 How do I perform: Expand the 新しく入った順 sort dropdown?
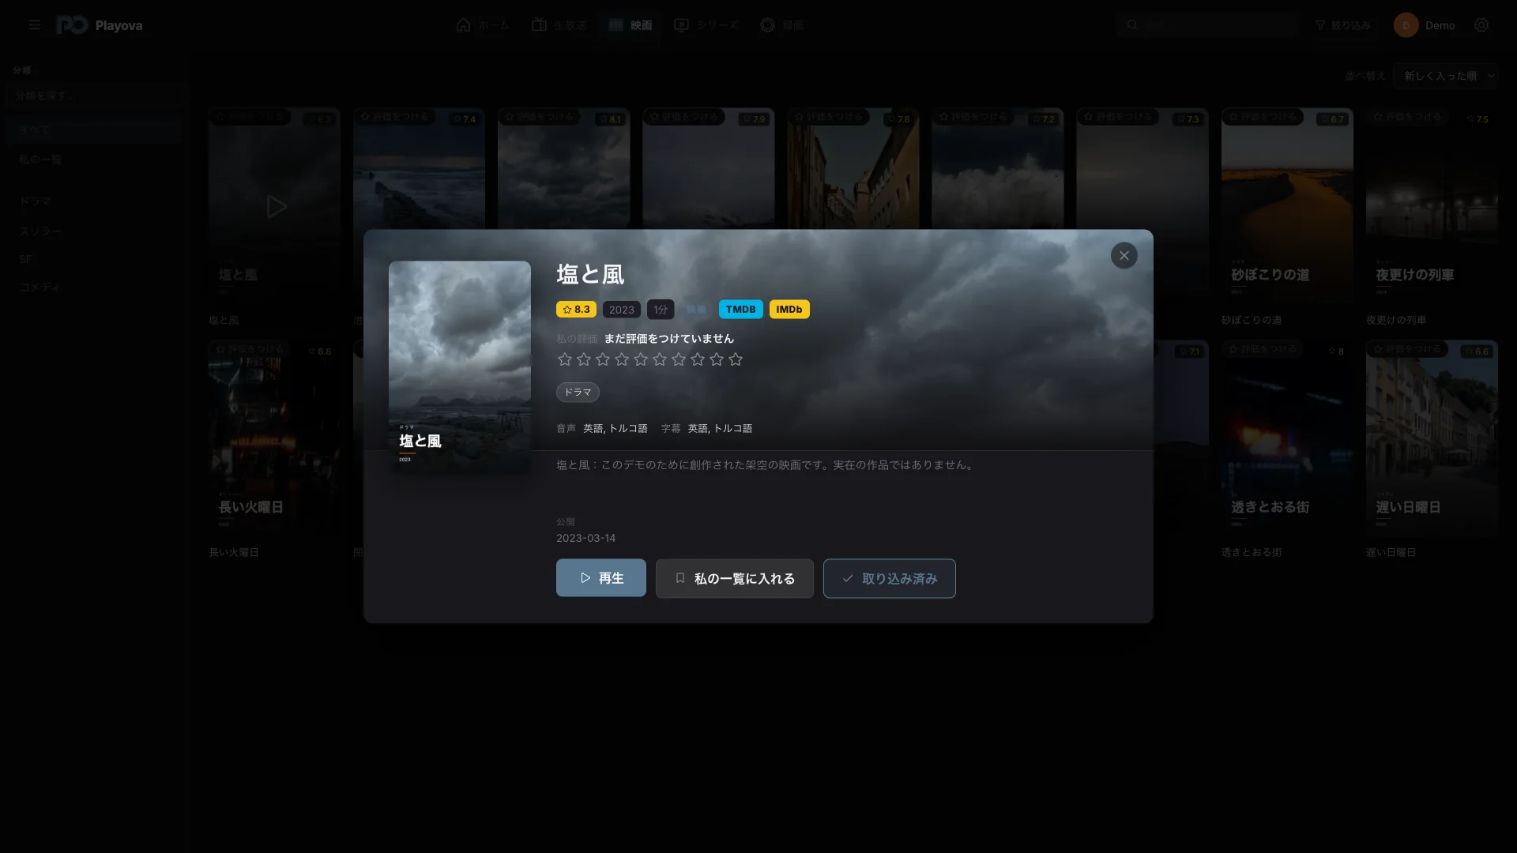pos(1445,76)
